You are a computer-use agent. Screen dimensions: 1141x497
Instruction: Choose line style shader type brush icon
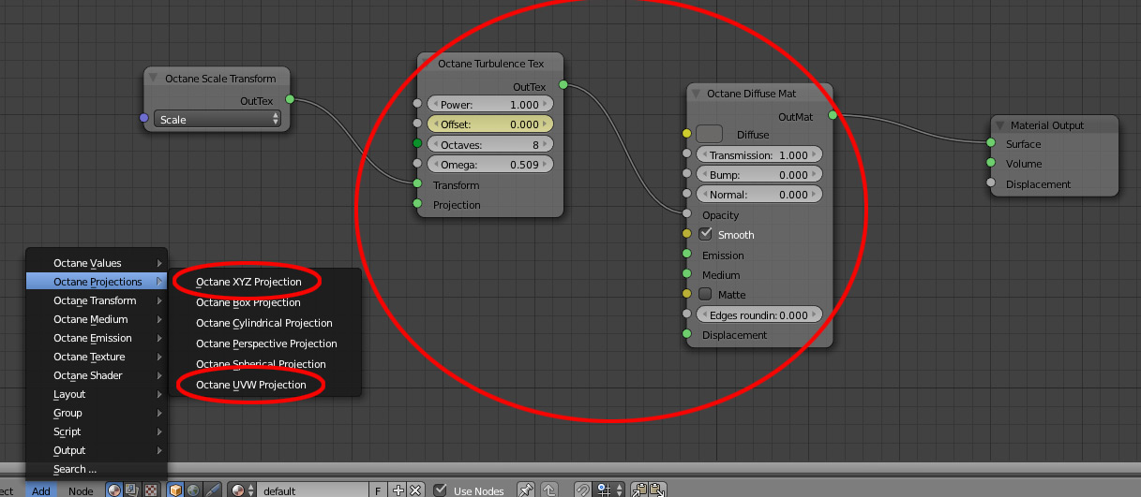pyautogui.click(x=212, y=490)
